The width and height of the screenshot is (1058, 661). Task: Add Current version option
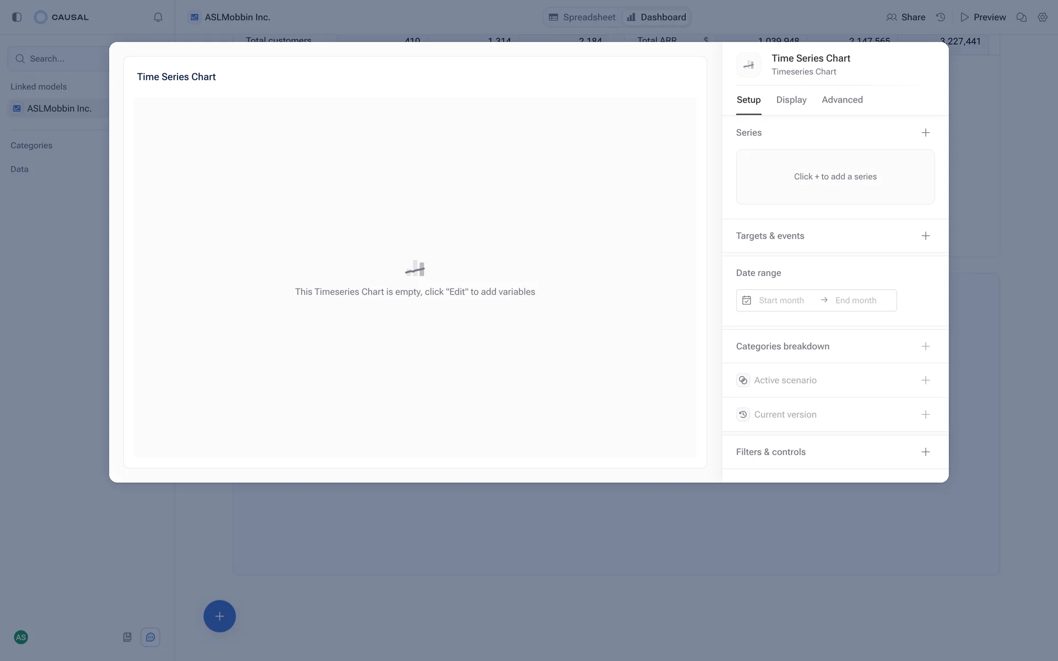(926, 414)
